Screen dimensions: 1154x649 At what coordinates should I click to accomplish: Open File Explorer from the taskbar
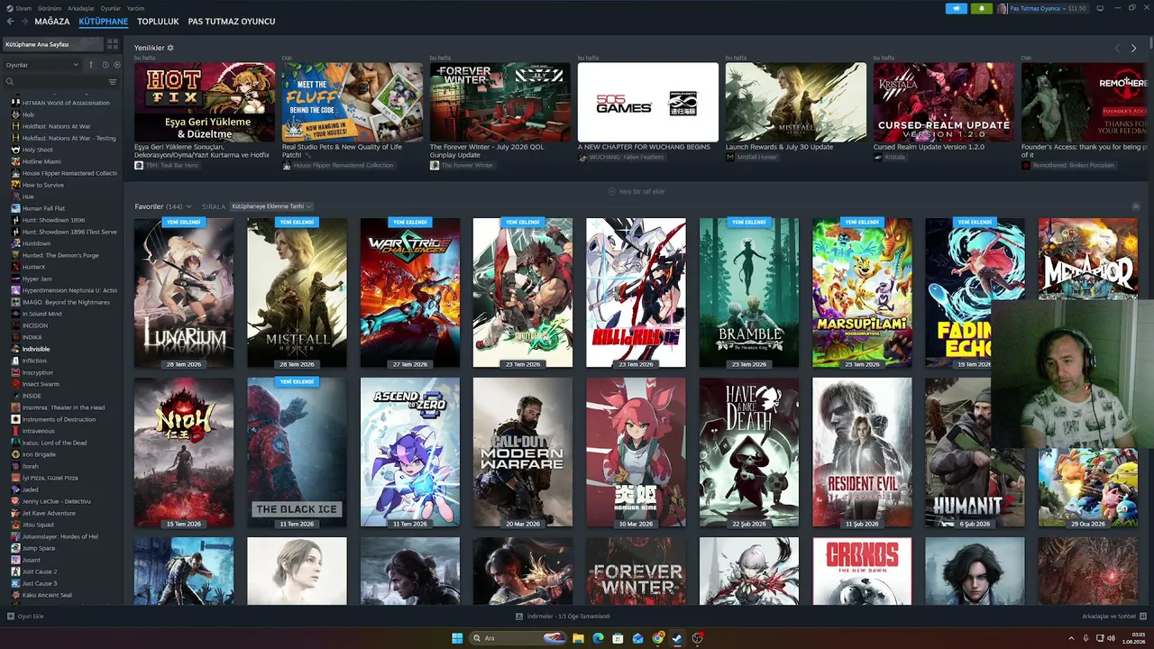(x=578, y=638)
